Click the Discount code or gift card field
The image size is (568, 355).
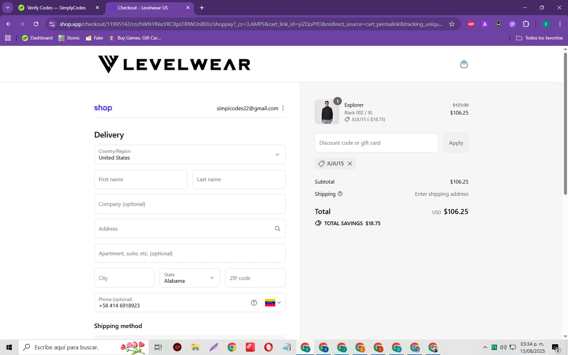click(x=376, y=143)
